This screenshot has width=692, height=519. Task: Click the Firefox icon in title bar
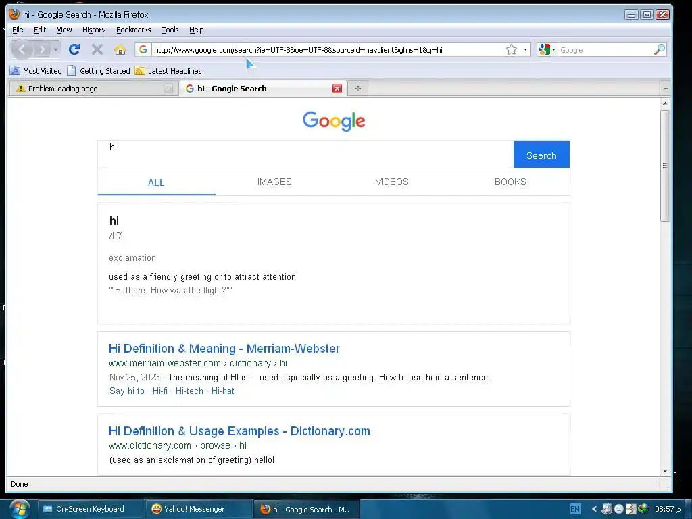pyautogui.click(x=14, y=14)
